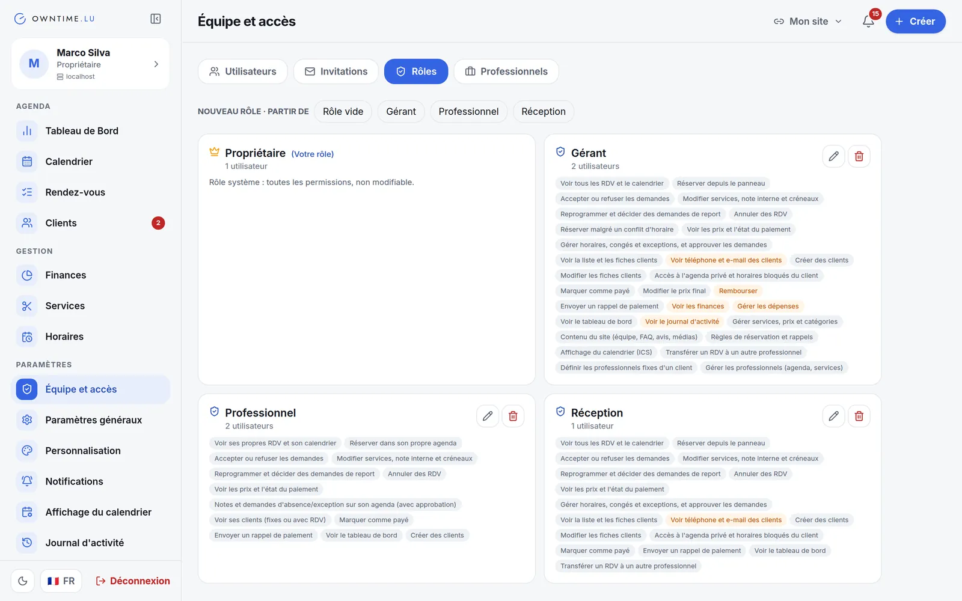Click Déconnexion to log out
Viewport: 962px width, 601px height.
pyautogui.click(x=133, y=581)
